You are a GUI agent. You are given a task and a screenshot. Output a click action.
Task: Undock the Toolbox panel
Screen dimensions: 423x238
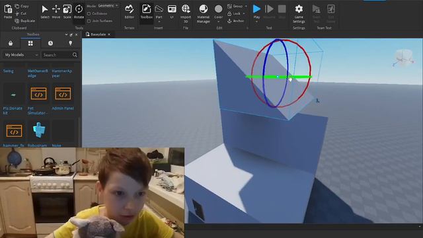click(x=71, y=34)
